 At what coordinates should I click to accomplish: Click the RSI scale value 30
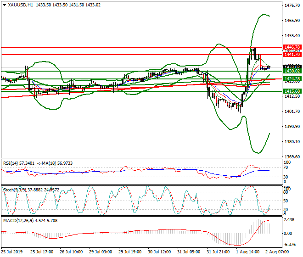[286, 177]
